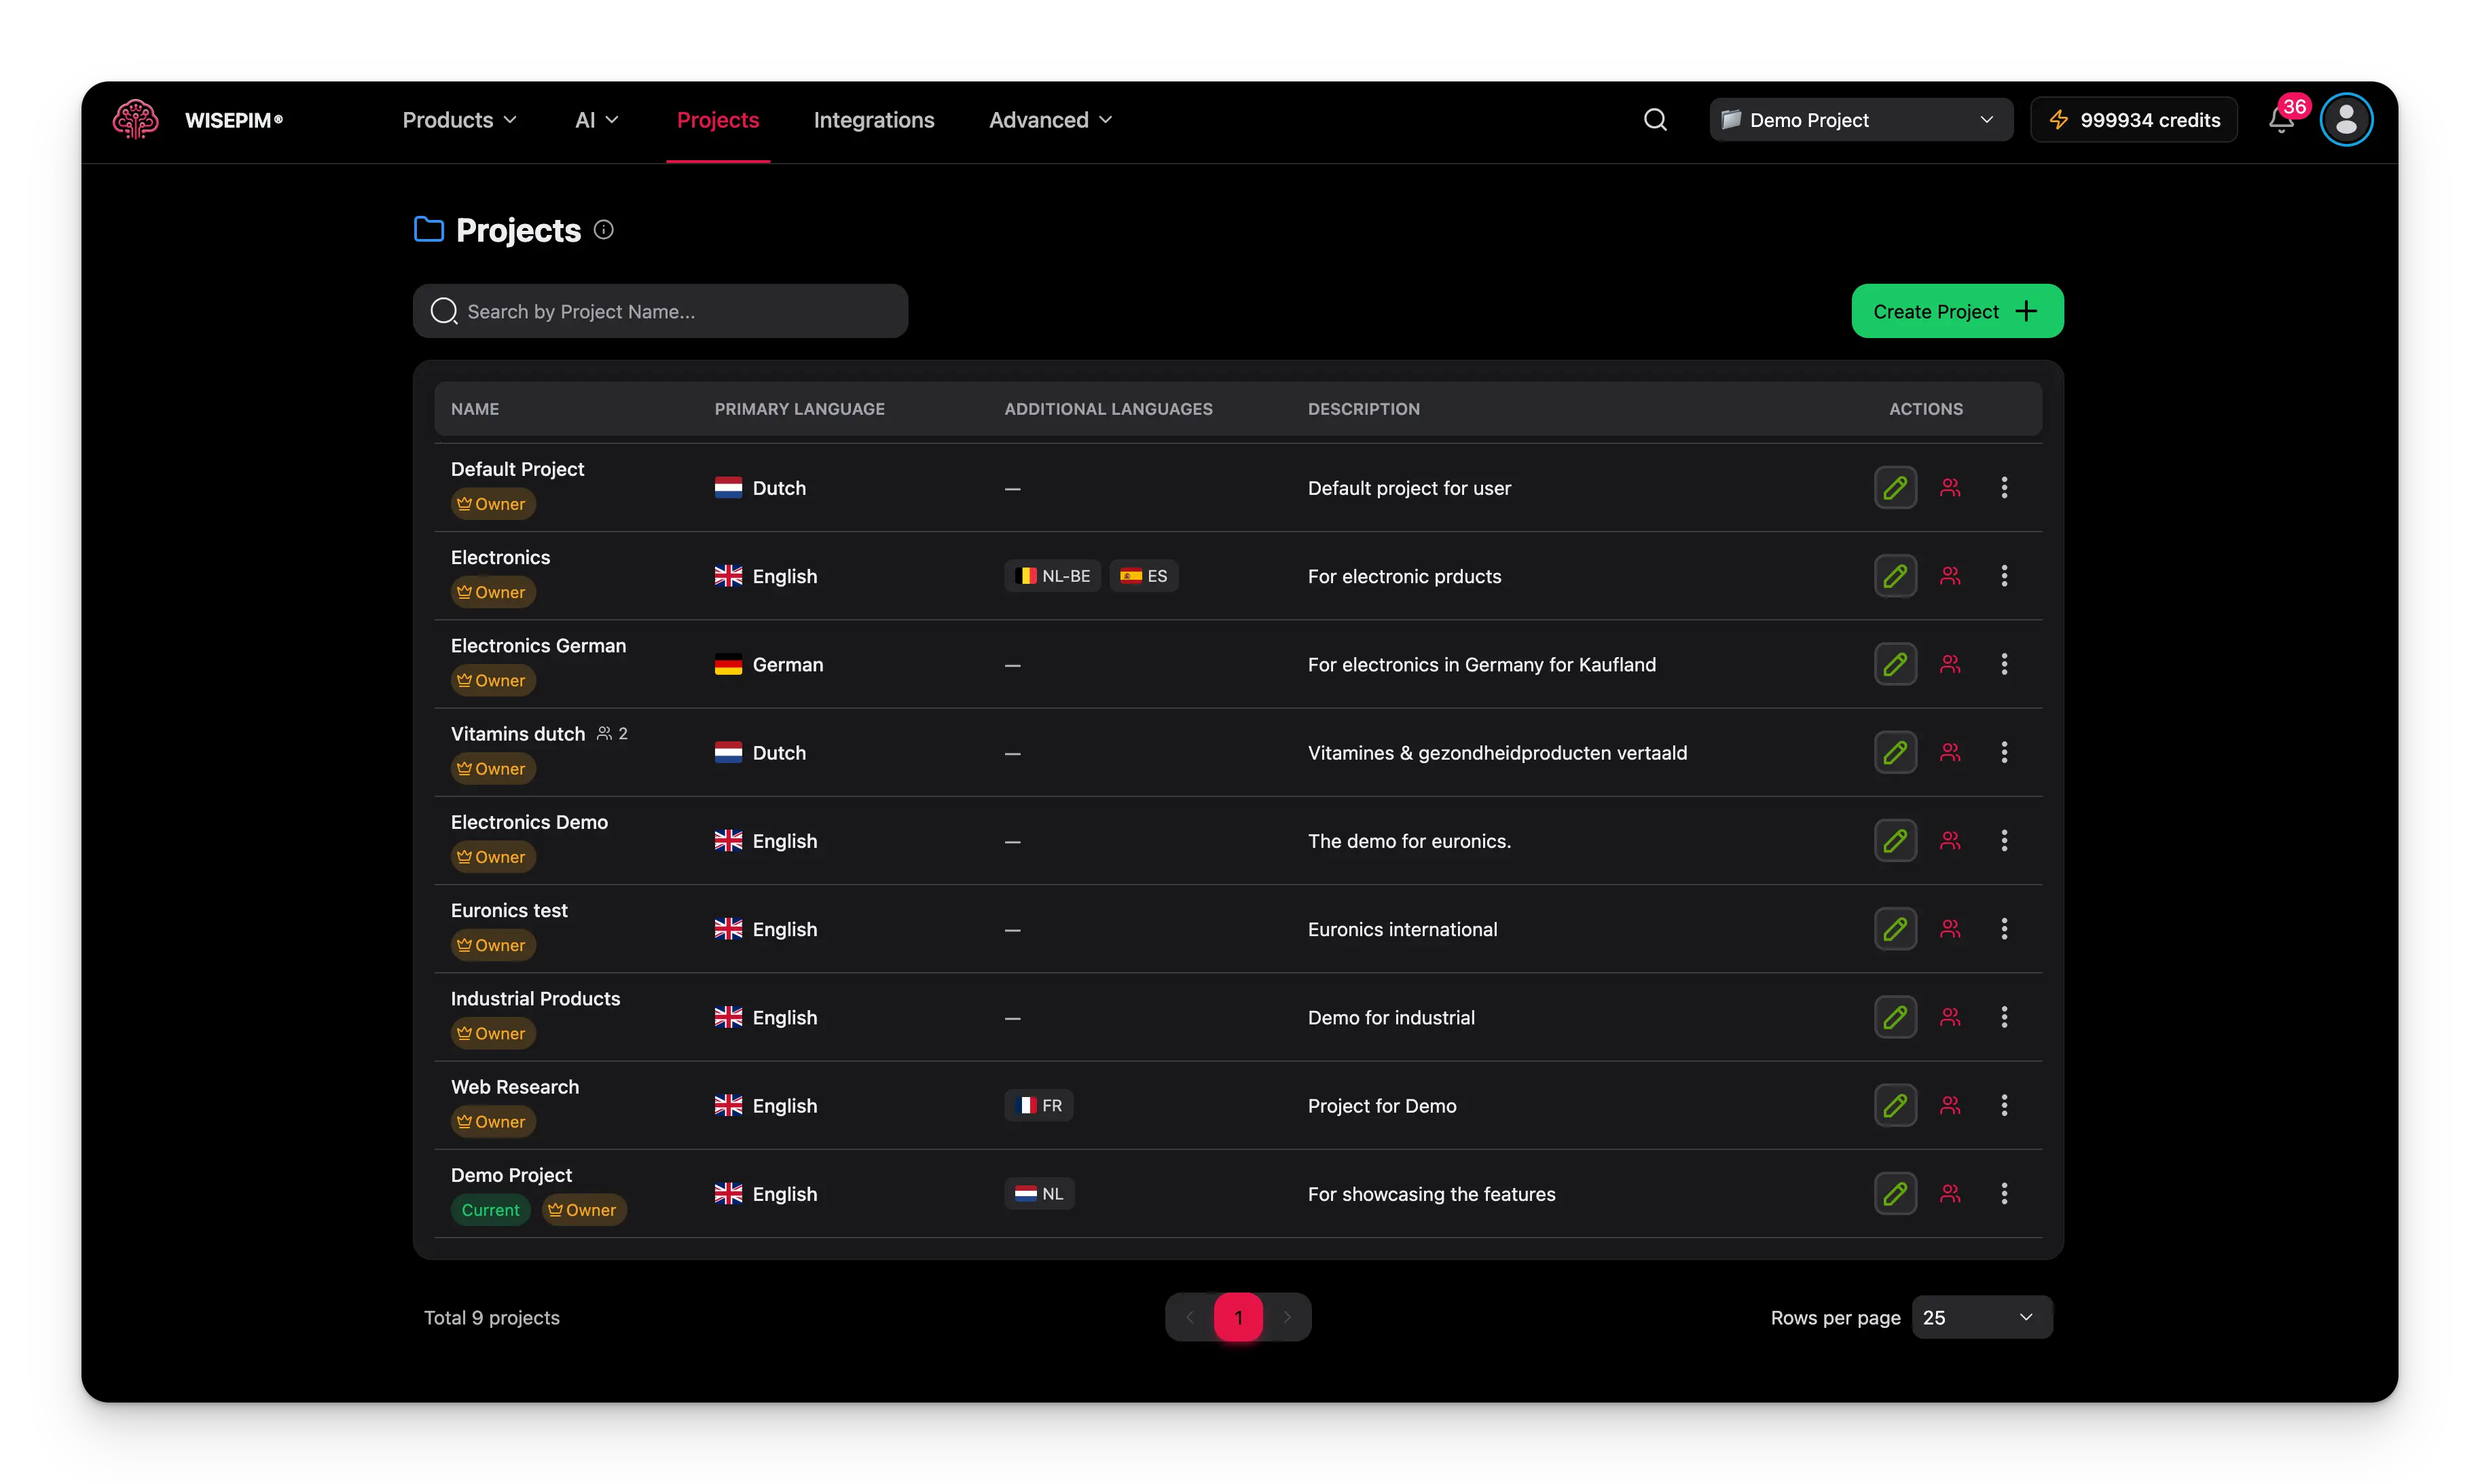Screen dimensions: 2480x1484
Task: Edit the Web Research project with pencil icon
Action: (1895, 1105)
